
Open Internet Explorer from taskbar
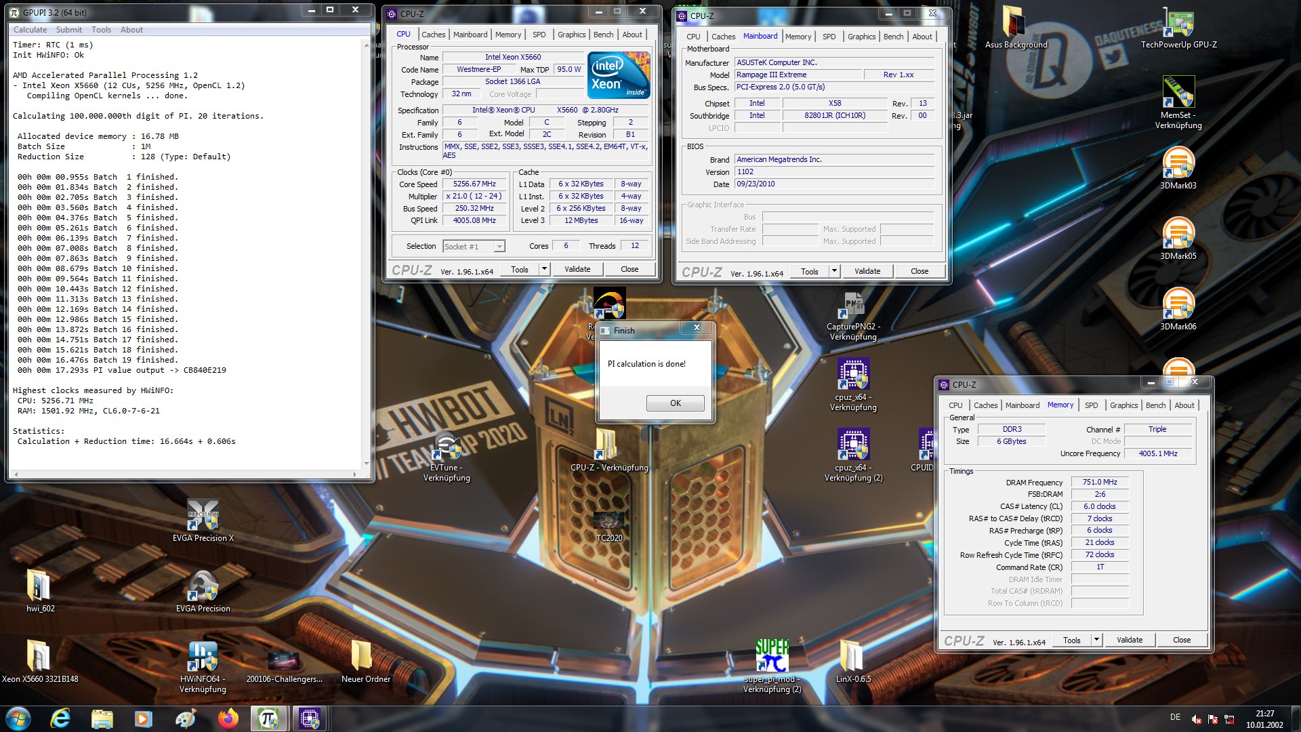[x=60, y=718]
